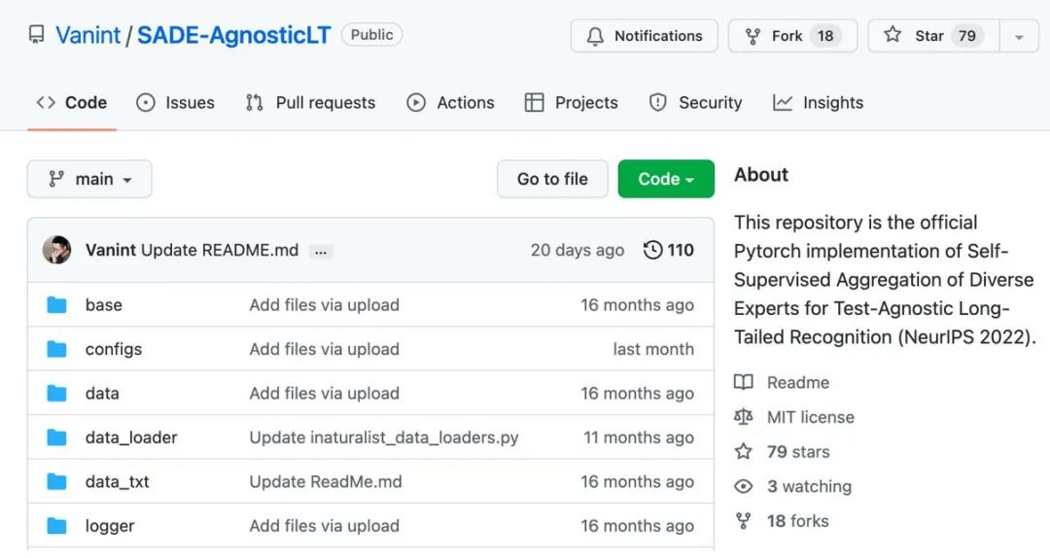Image resolution: width=1050 pixels, height=558 pixels.
Task: Click the Go to file button
Action: click(x=552, y=179)
